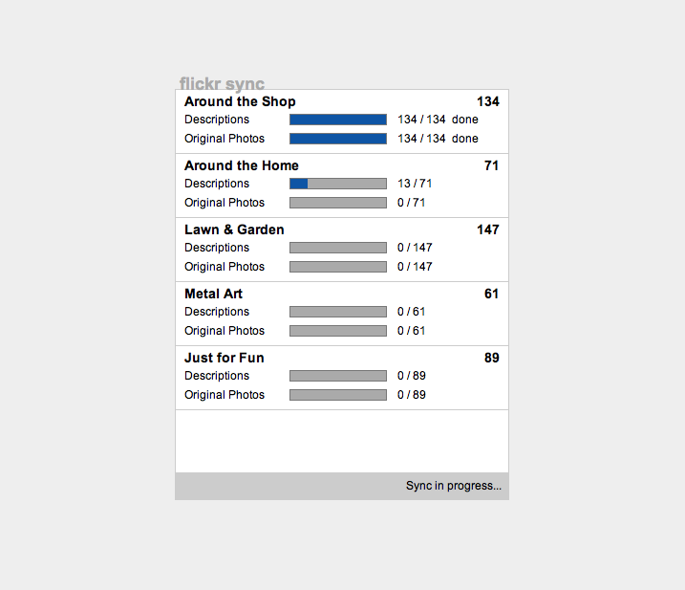Open the Lawn & Garden set heading
Screen dimensions: 685x590
tap(234, 229)
